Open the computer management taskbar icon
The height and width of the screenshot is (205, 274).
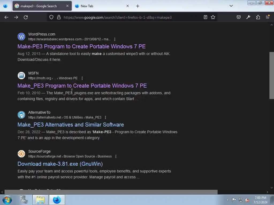pos(24,200)
